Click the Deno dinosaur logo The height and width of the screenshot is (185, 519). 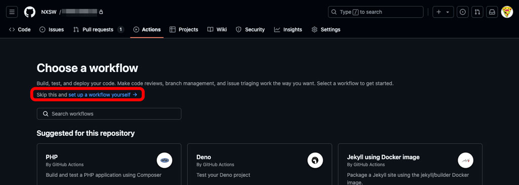coord(315,161)
